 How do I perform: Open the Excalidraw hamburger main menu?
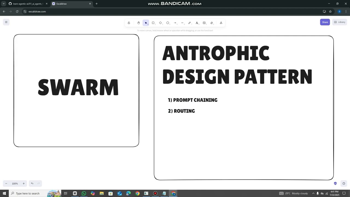[6, 22]
